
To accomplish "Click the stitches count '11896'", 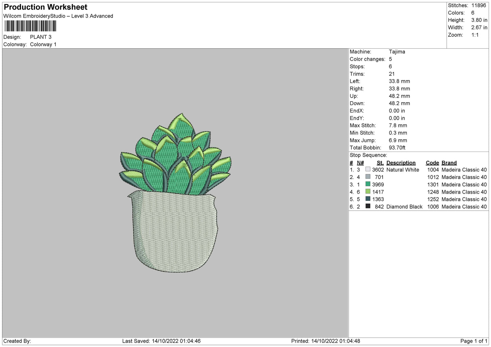I will (478, 5).
